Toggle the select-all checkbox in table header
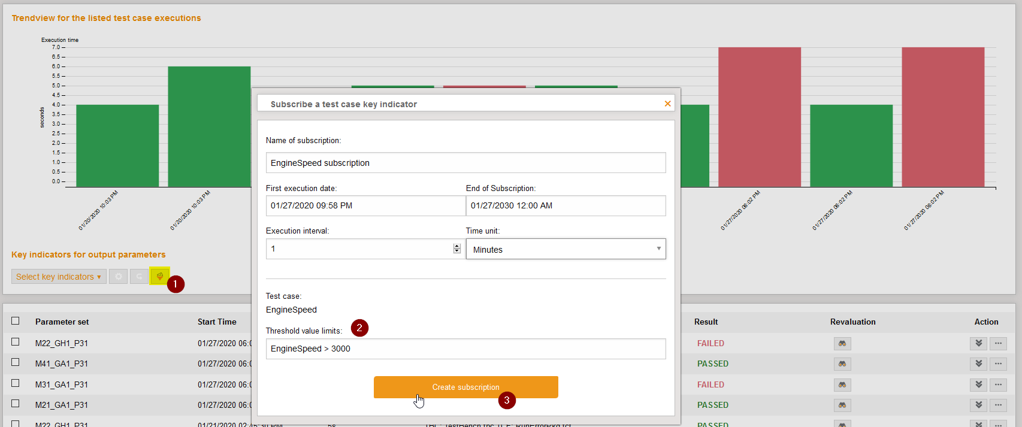 point(16,321)
